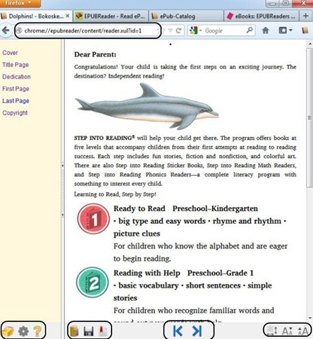Viewport: 313px width, 339px height.
Task: Go back with the browser back arrow
Action: point(6,30)
